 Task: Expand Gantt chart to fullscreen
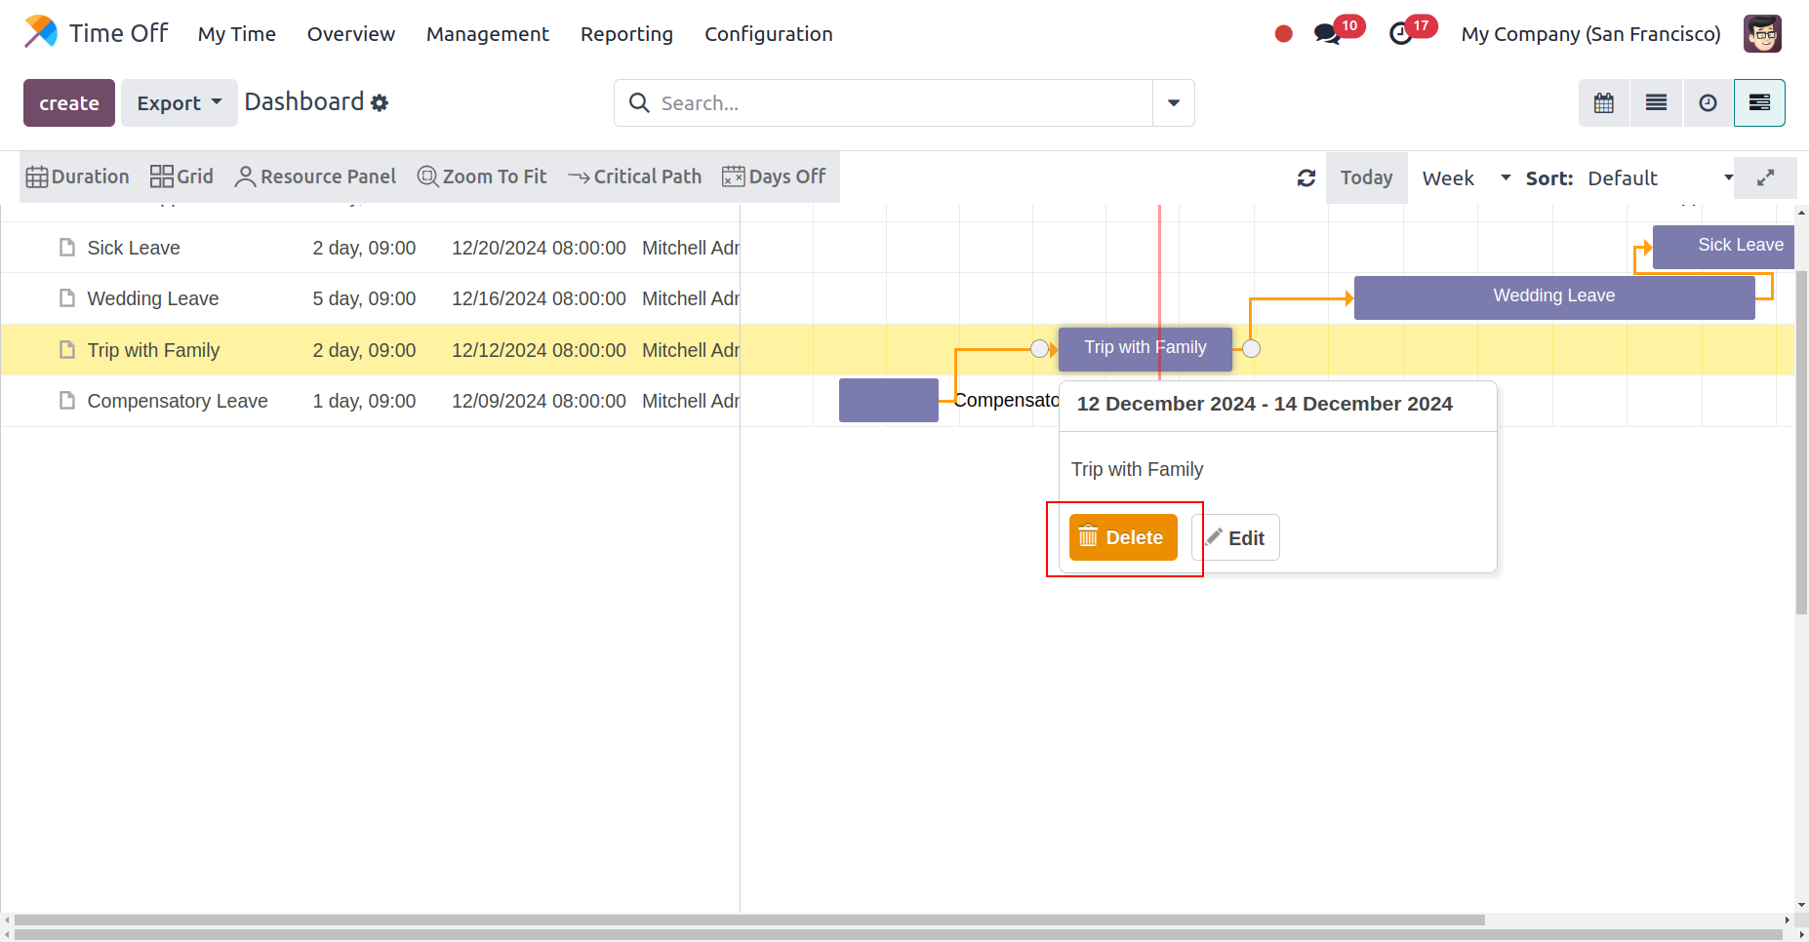[x=1765, y=178]
